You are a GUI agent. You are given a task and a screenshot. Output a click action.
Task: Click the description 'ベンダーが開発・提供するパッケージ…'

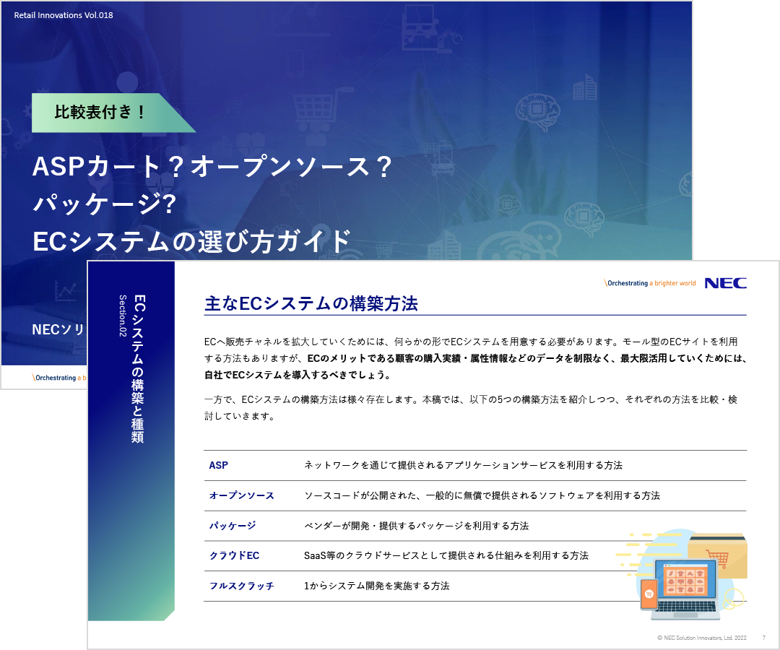(x=417, y=526)
